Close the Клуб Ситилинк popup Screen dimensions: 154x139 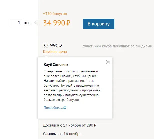point(108,62)
